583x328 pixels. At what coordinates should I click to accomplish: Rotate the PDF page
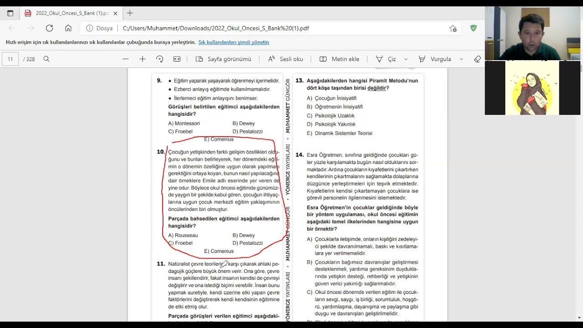point(159,59)
